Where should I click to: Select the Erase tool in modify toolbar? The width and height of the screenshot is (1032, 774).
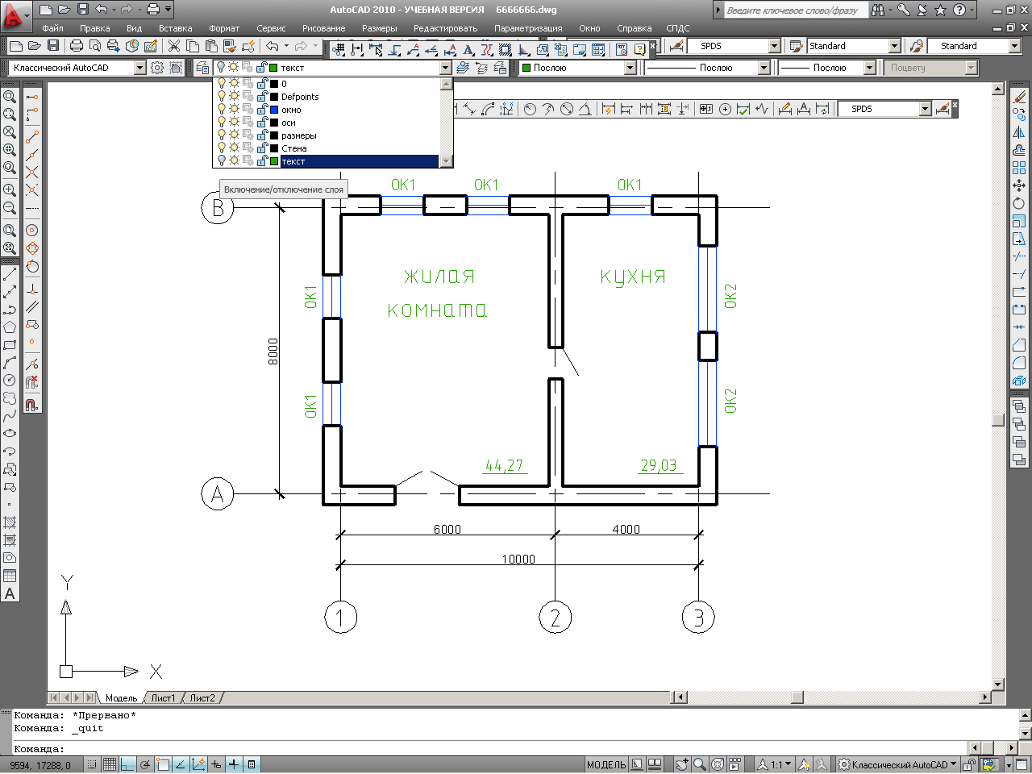pyautogui.click(x=1020, y=97)
